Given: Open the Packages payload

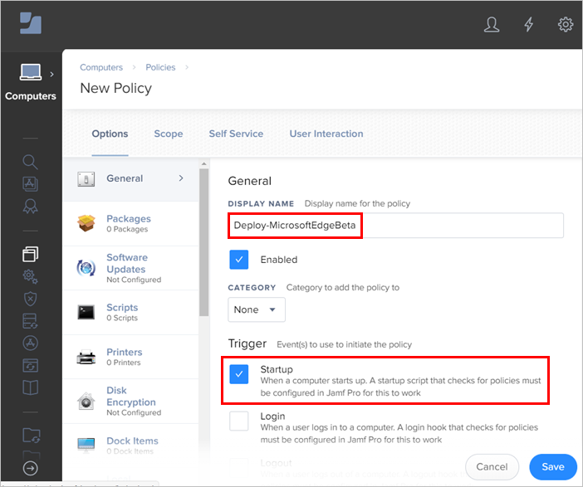Looking at the screenshot, I should (x=131, y=223).
